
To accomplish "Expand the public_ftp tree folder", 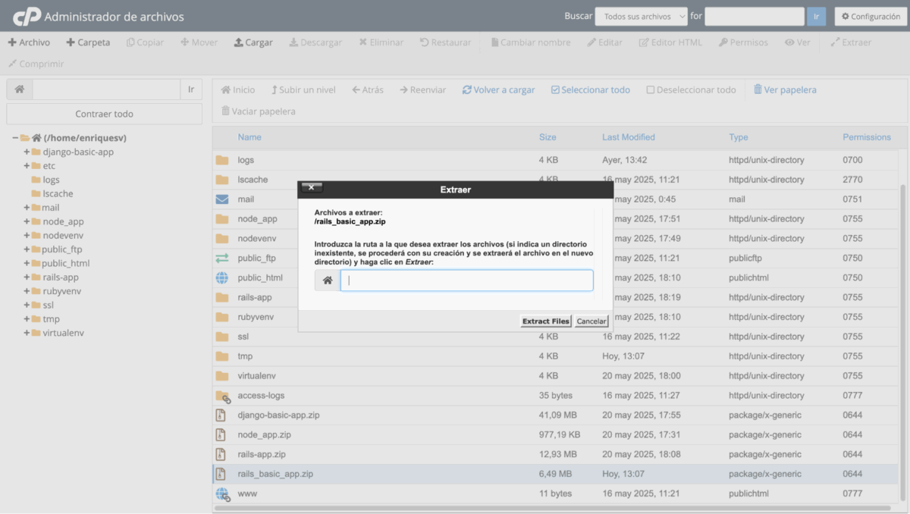I will point(27,249).
